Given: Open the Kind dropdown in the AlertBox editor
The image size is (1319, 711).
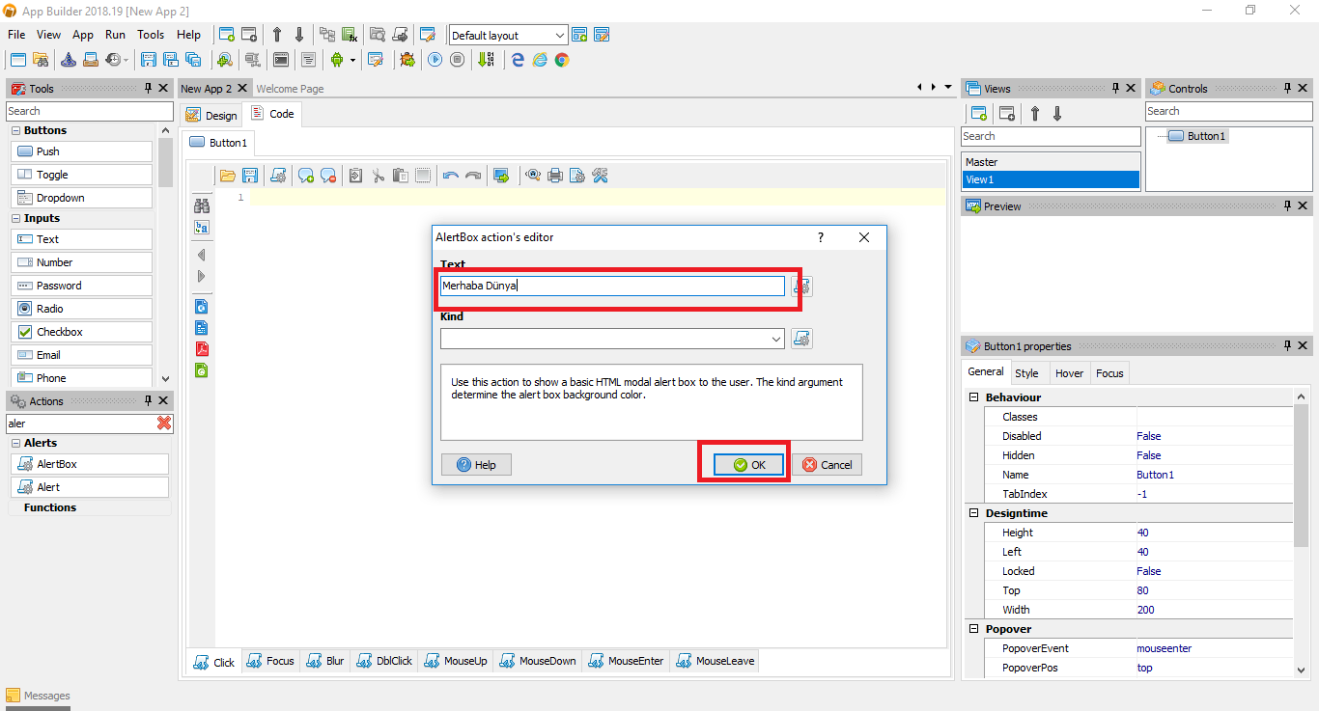Looking at the screenshot, I should [x=774, y=339].
